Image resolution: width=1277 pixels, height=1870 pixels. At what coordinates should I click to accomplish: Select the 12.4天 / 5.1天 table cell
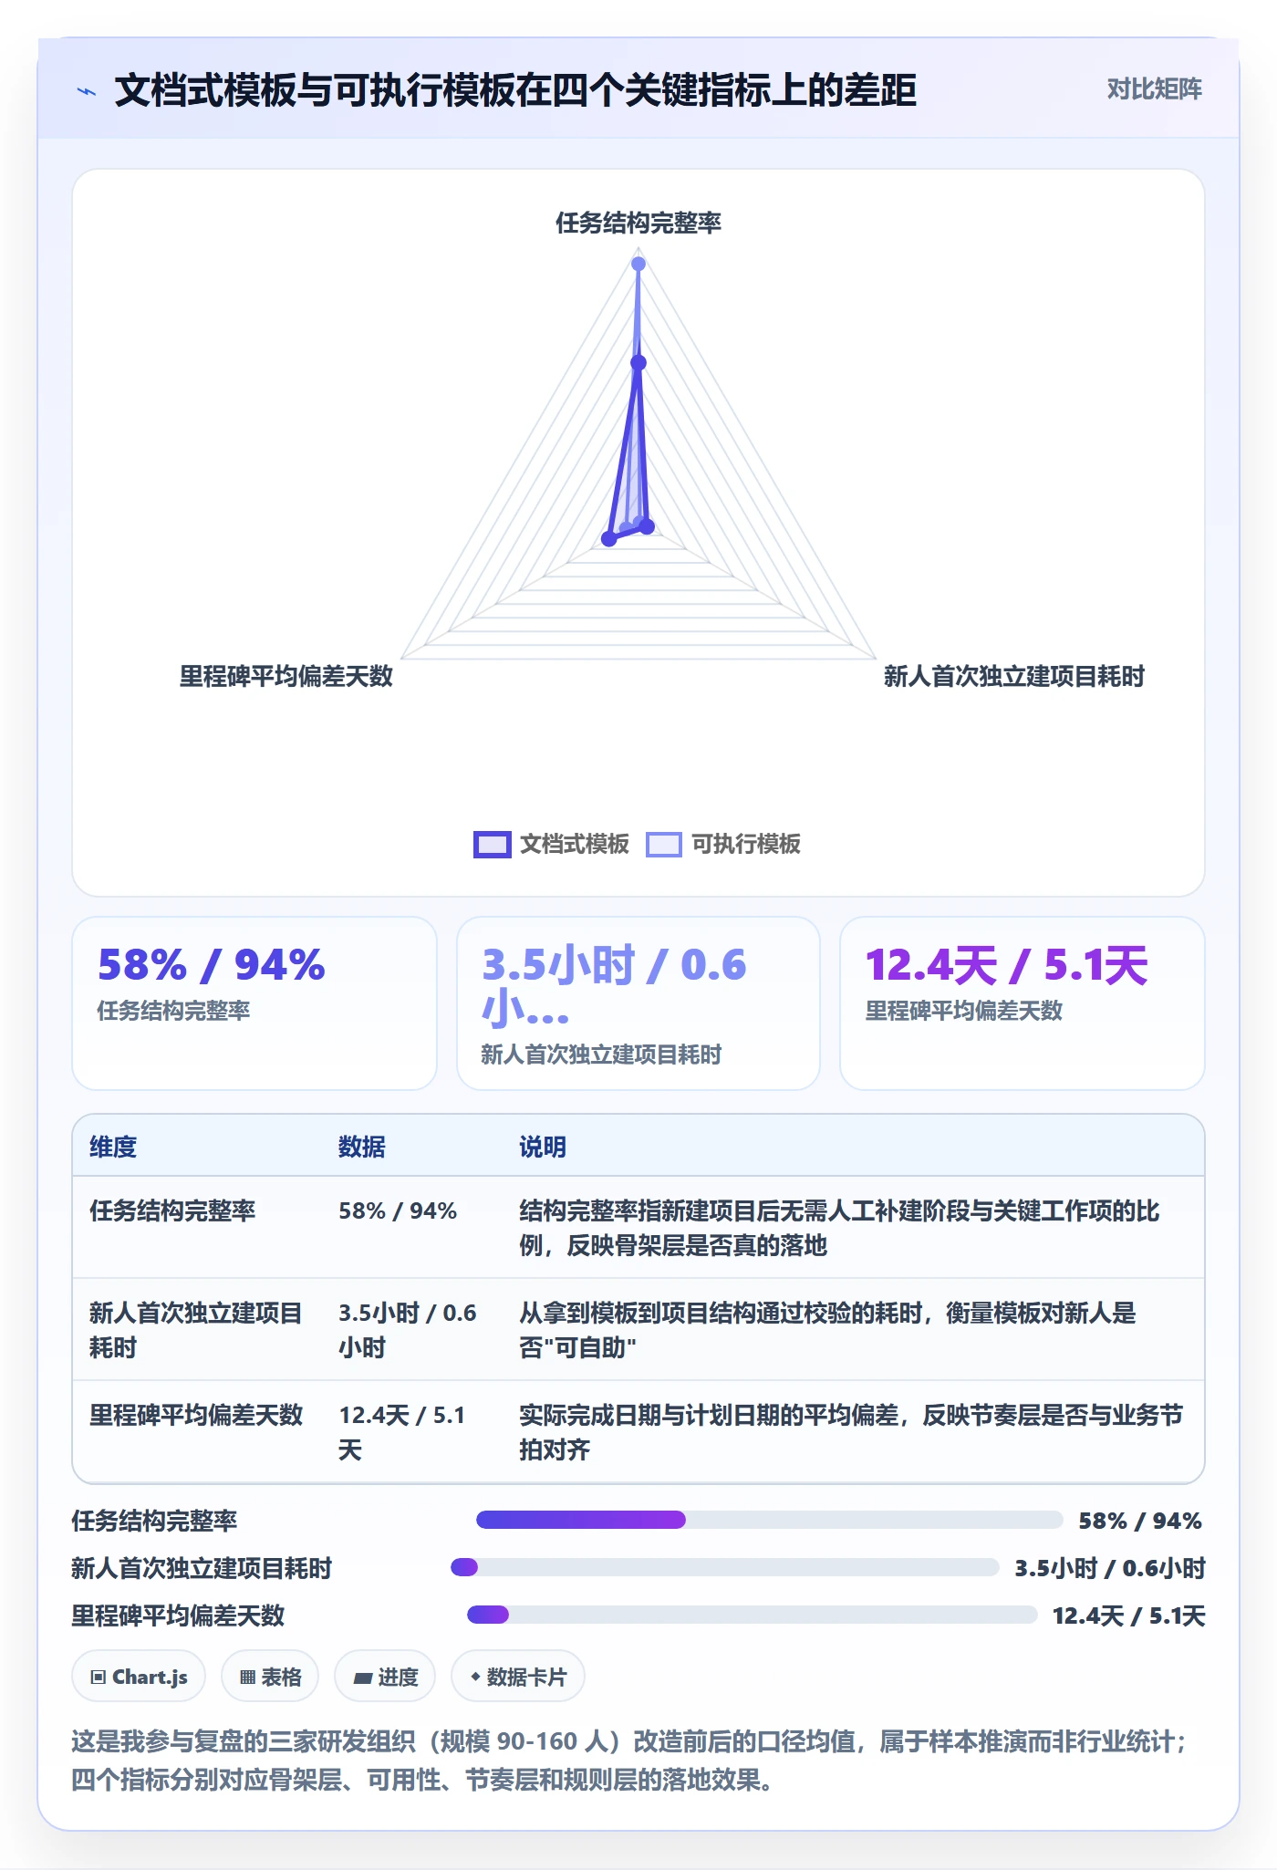pyautogui.click(x=413, y=1431)
